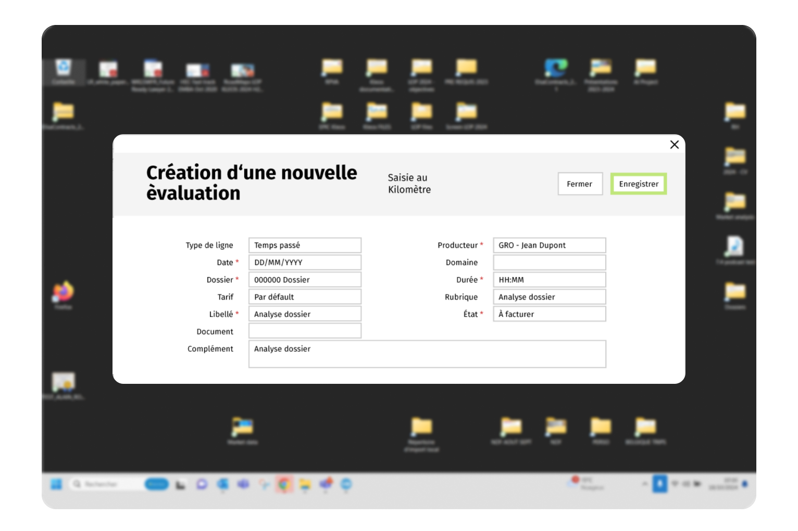Click the Complément text area
Screen dimensions: 798x531
point(427,354)
